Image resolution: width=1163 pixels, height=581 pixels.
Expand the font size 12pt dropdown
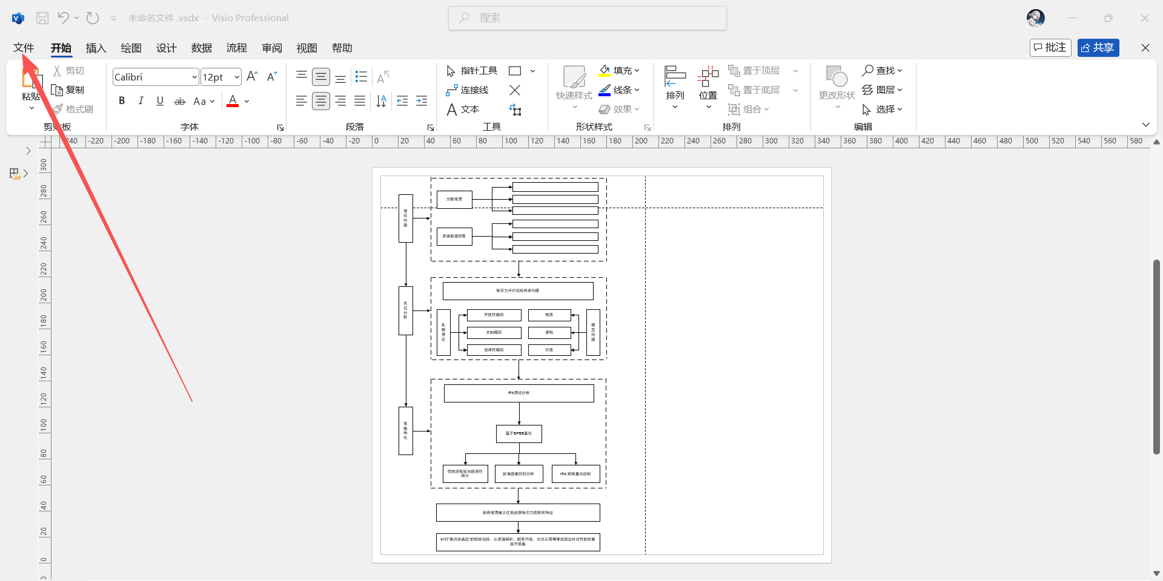point(236,77)
